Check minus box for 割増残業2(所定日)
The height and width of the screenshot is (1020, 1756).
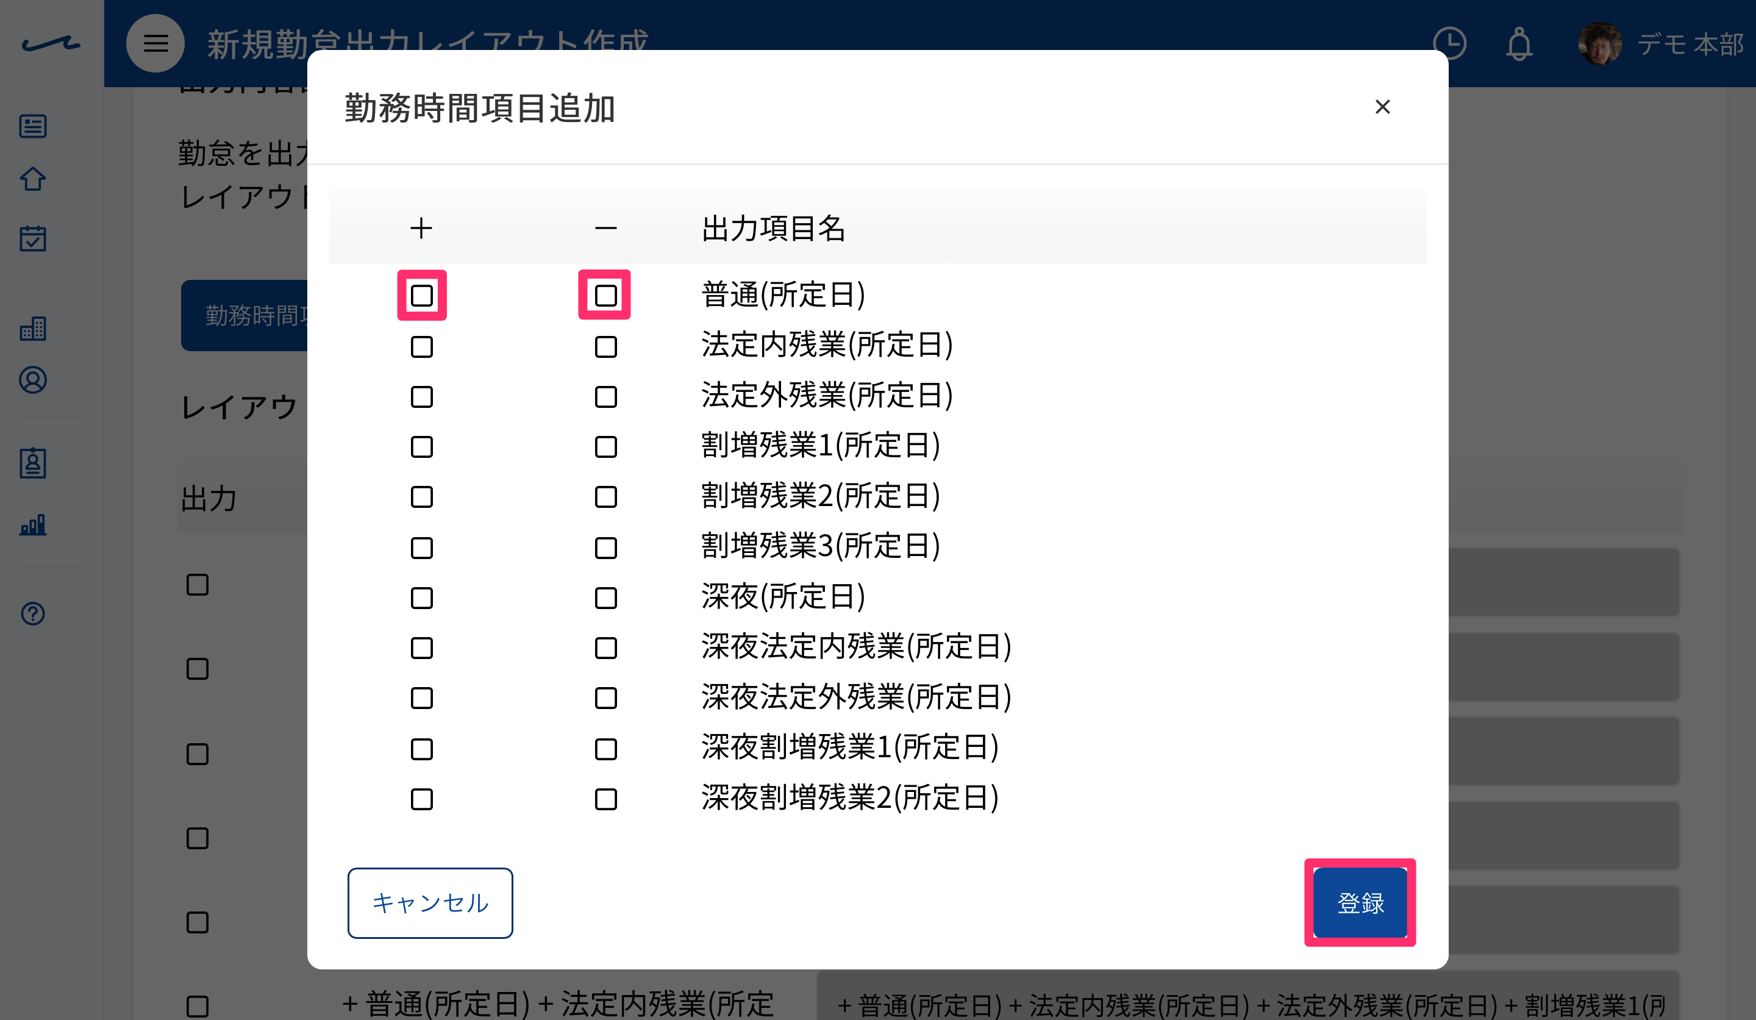coord(605,497)
